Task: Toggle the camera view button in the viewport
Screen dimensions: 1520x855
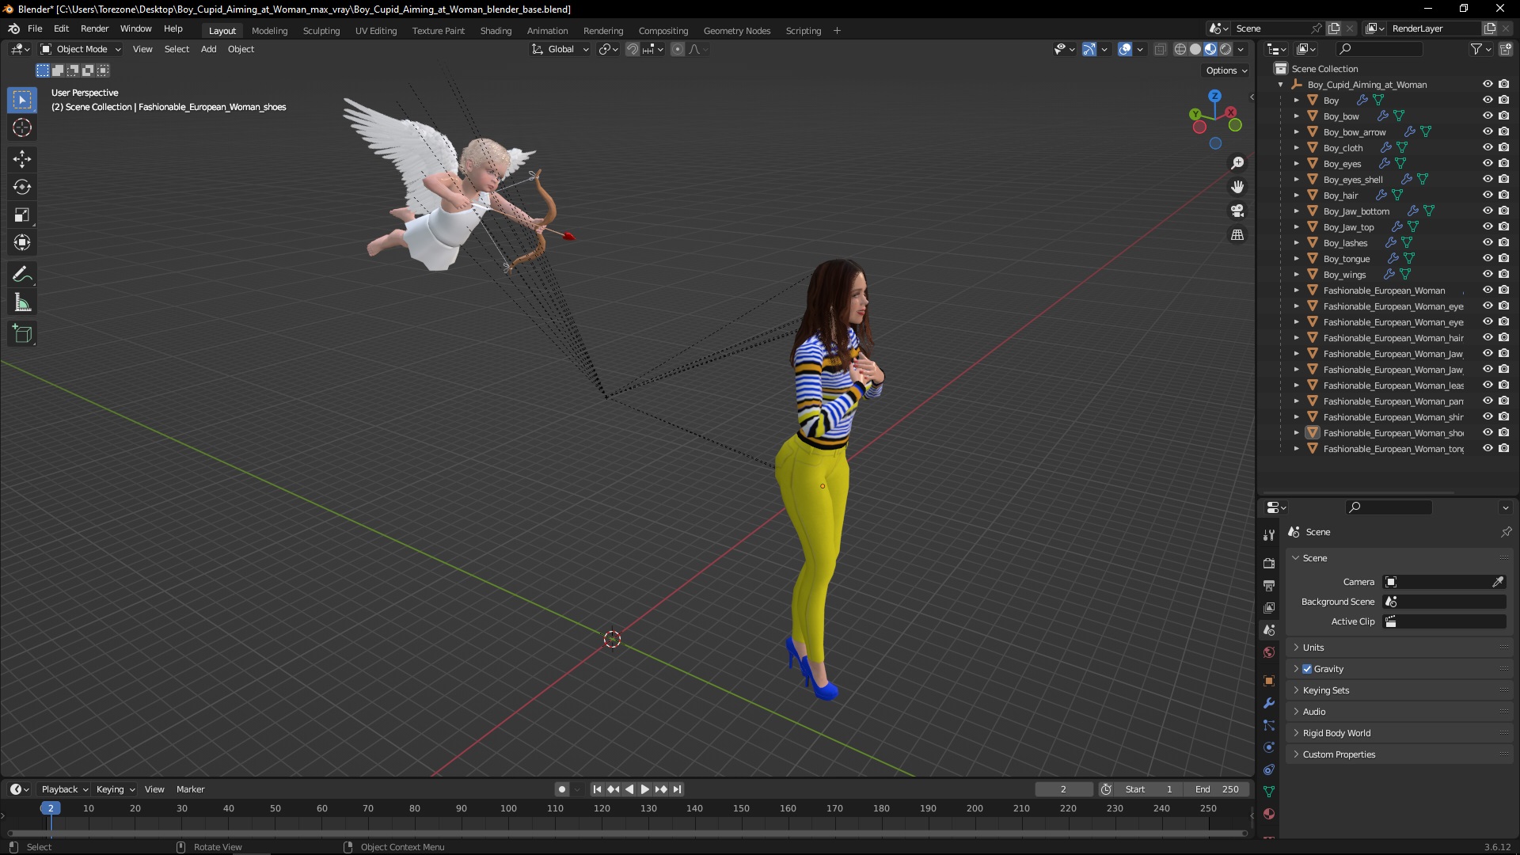Action: pyautogui.click(x=1237, y=211)
